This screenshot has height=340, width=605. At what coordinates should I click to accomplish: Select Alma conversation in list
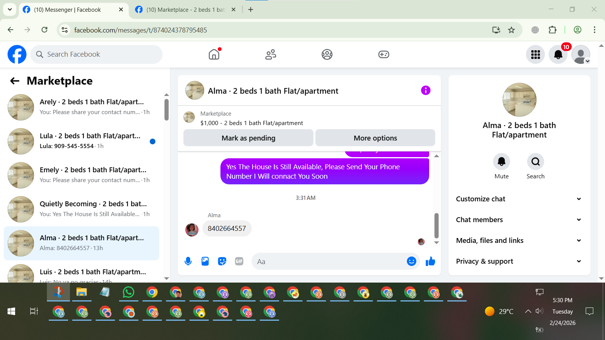81,243
